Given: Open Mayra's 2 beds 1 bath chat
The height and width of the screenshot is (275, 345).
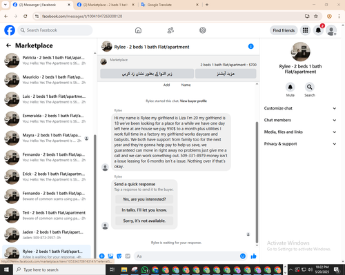Looking at the screenshot, I should 47,138.
